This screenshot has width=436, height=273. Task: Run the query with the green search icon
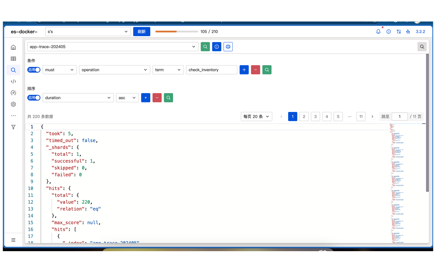(x=205, y=46)
